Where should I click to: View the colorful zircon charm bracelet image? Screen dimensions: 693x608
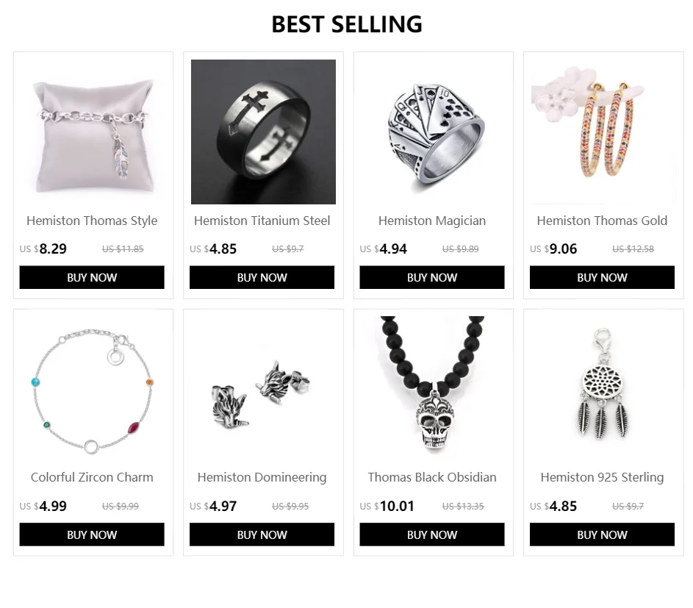click(x=93, y=389)
